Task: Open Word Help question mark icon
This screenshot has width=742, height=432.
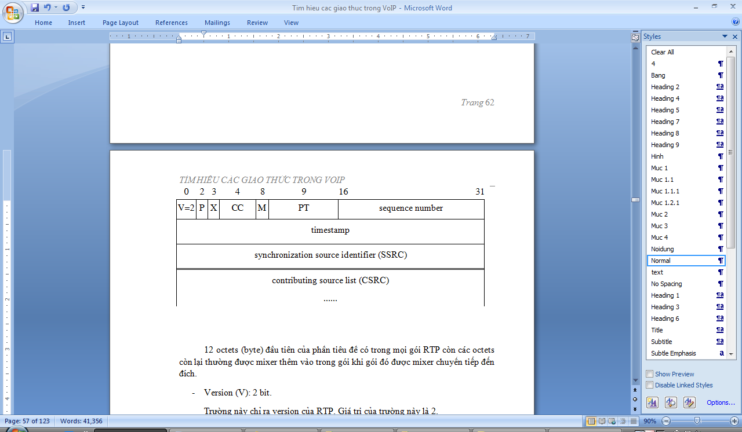Action: tap(735, 22)
